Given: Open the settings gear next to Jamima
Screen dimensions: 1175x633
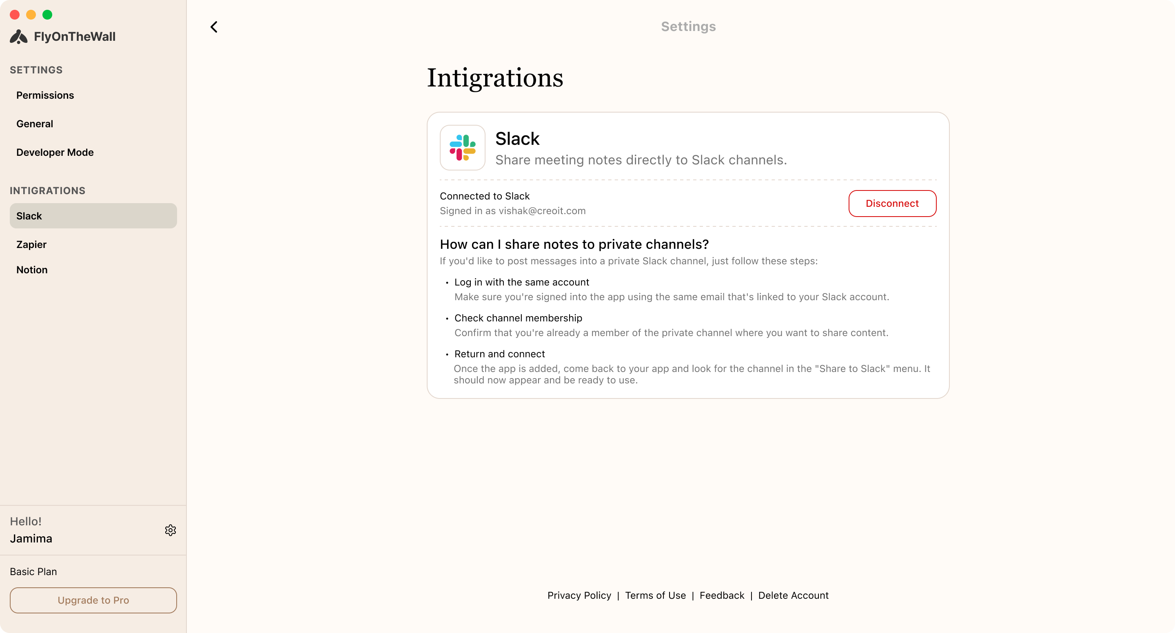Looking at the screenshot, I should pyautogui.click(x=171, y=530).
